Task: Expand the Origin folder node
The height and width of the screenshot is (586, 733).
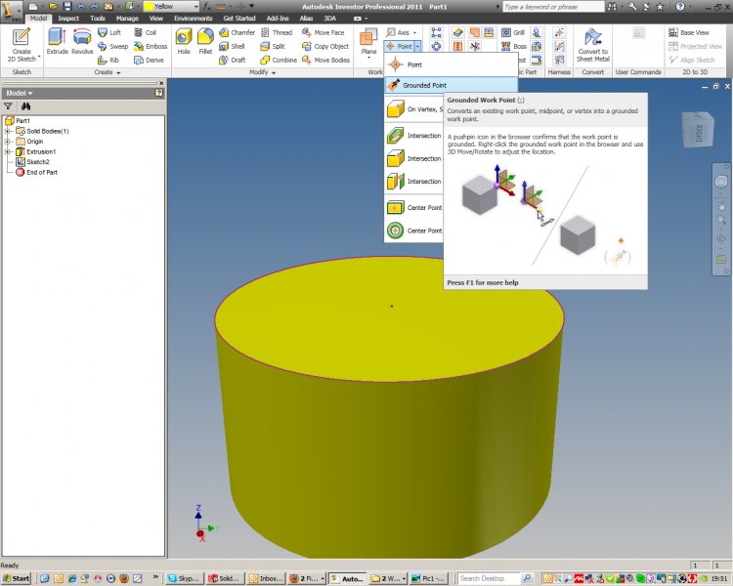Action: click(x=8, y=142)
